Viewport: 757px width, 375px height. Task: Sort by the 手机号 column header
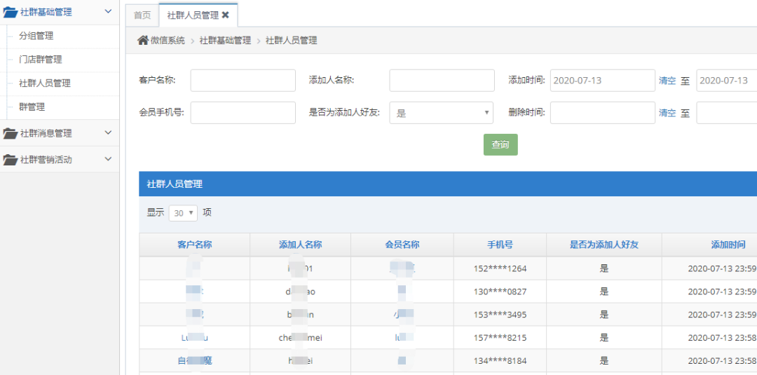[x=500, y=245]
